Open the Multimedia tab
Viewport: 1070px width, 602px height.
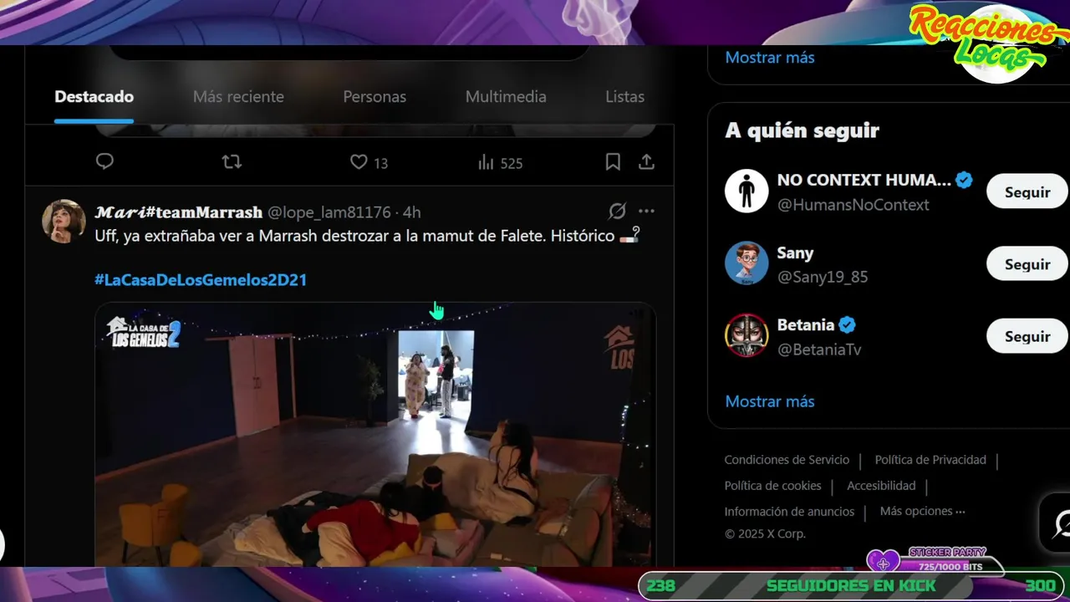(x=506, y=97)
